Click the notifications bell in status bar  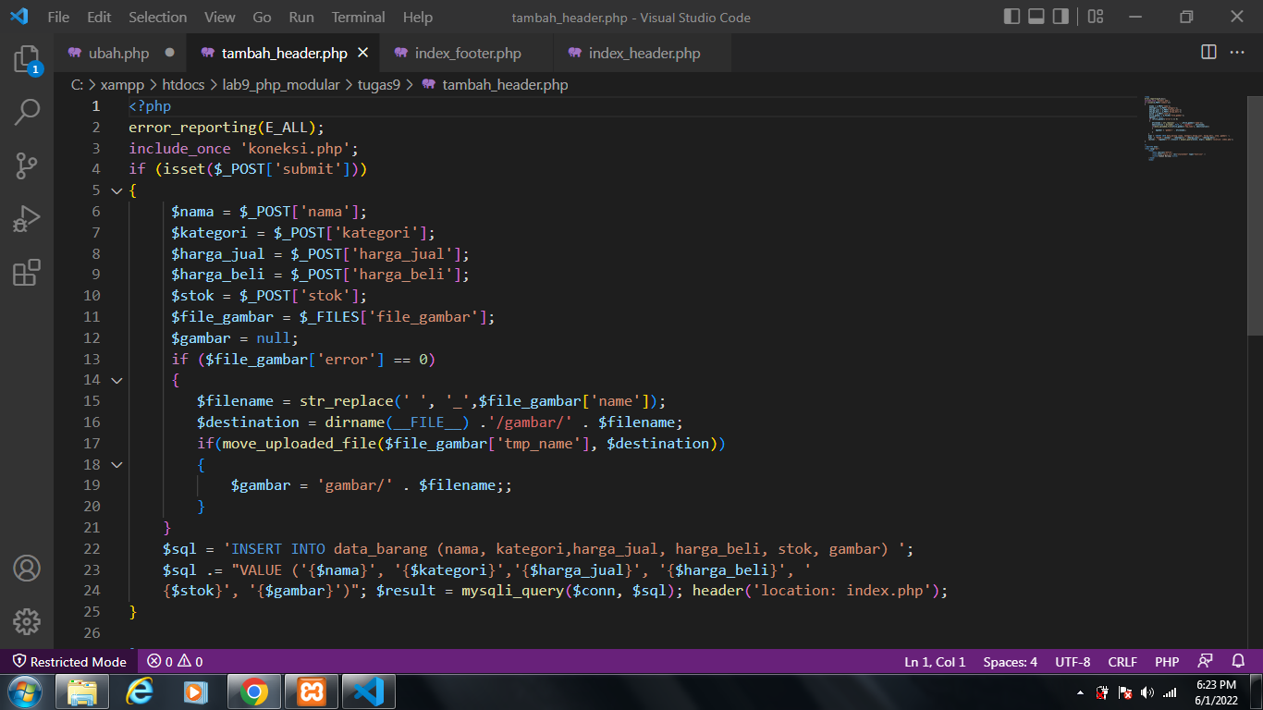[1238, 661]
